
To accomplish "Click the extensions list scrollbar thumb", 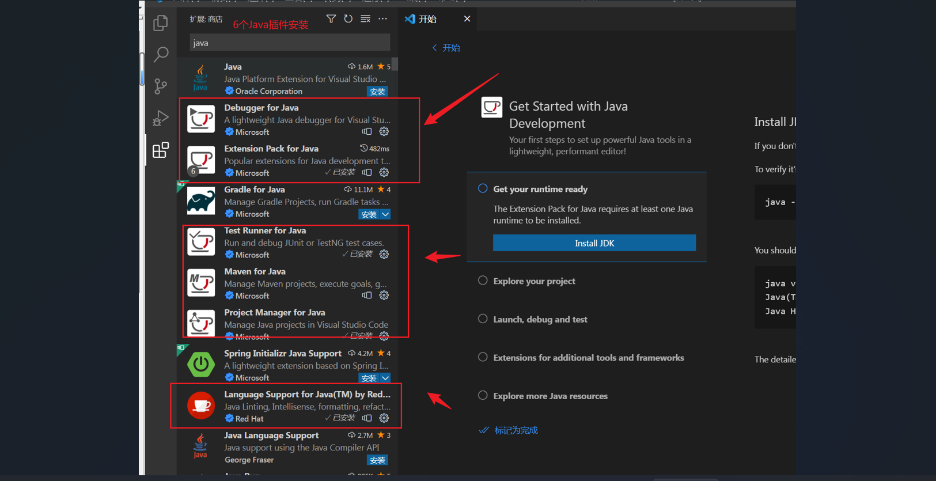I will coord(395,63).
